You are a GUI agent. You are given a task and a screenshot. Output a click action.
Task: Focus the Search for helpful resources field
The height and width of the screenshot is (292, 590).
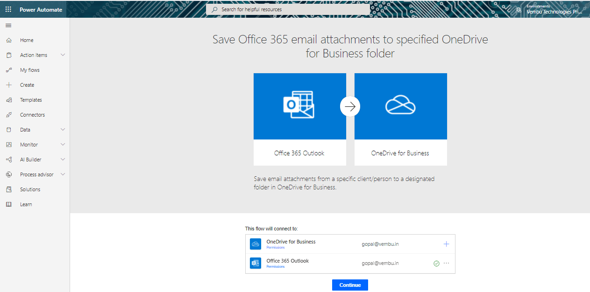click(x=288, y=9)
